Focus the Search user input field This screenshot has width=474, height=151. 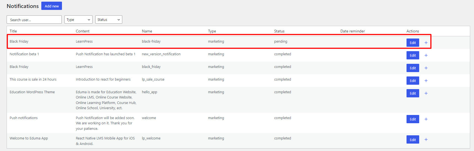[34, 20]
